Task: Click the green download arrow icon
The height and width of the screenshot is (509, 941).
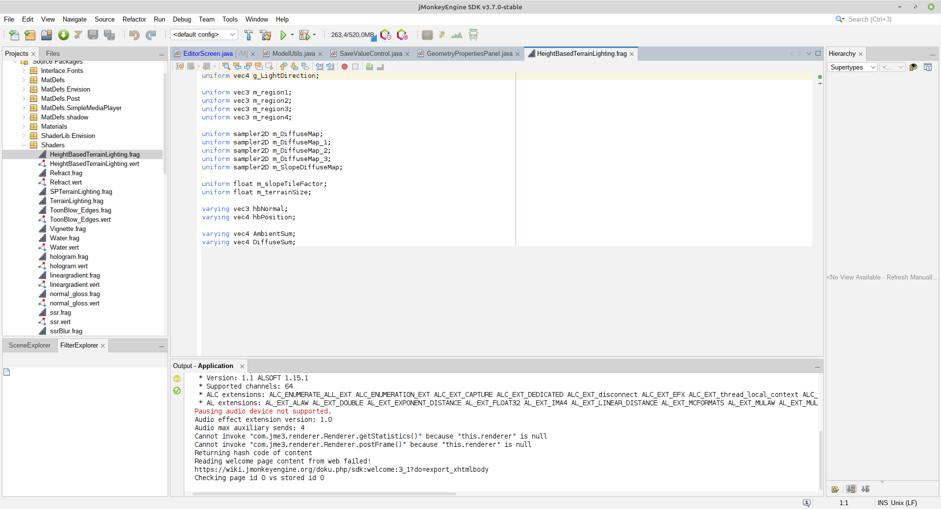Action: [x=64, y=35]
